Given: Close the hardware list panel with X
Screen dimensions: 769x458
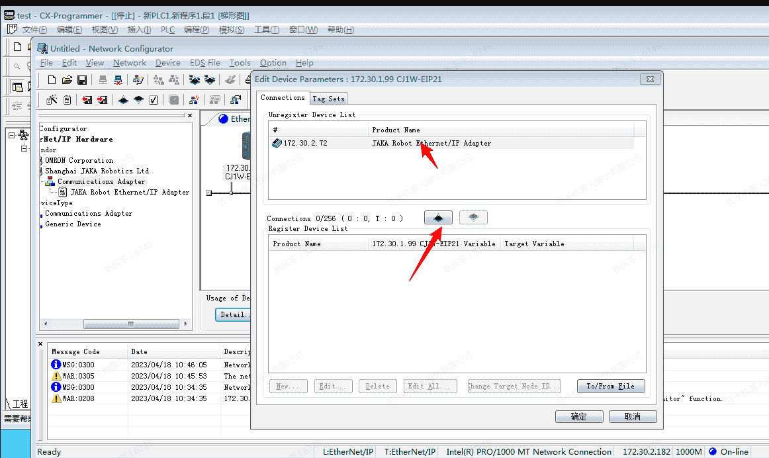Looking at the screenshot, I should (190, 115).
